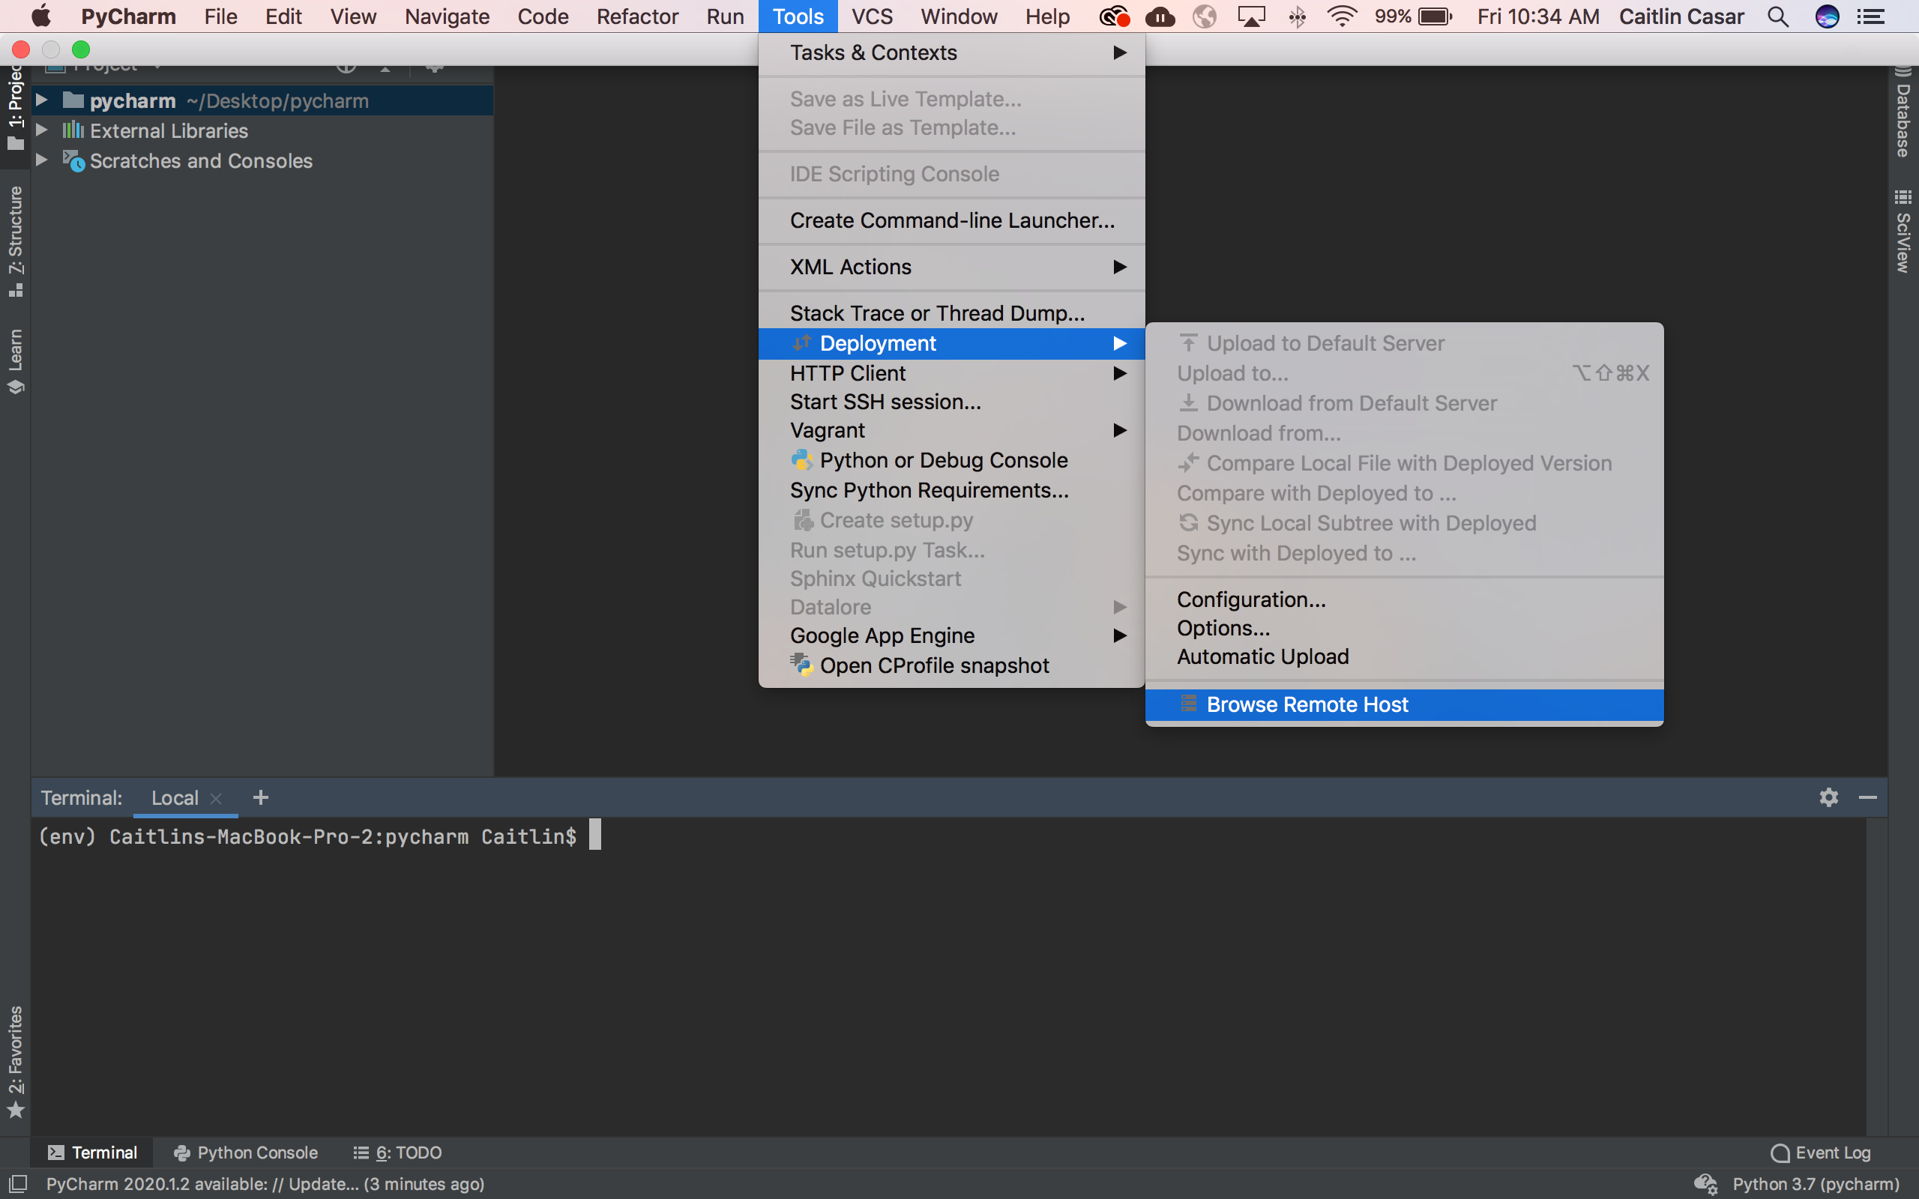Click the Wi-Fi status icon
Screen dimensions: 1919x1199
1342,16
